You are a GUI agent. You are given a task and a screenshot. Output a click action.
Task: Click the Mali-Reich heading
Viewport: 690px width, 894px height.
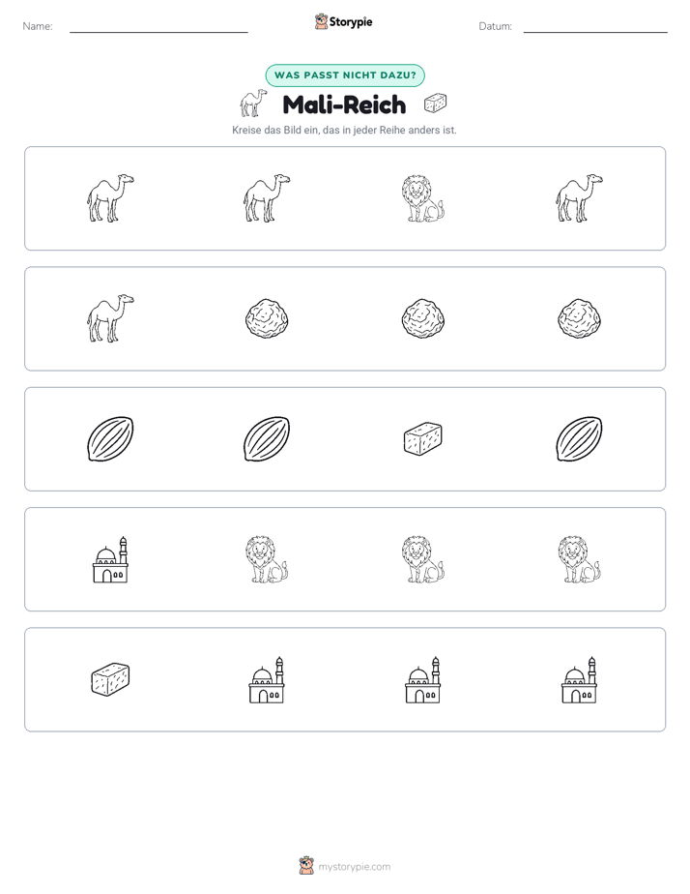344,104
